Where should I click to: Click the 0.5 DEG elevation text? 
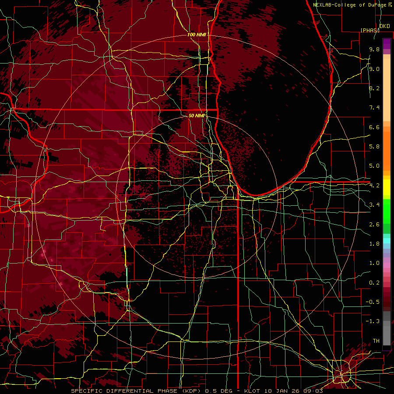(x=219, y=391)
